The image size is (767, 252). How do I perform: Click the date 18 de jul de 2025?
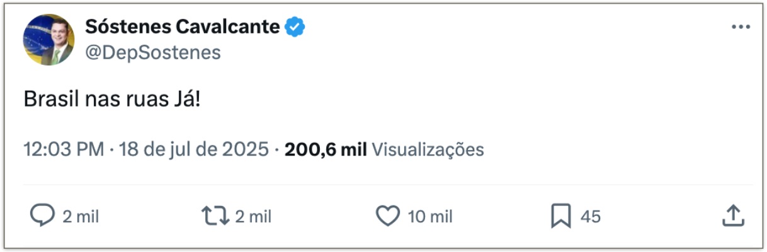(x=193, y=149)
